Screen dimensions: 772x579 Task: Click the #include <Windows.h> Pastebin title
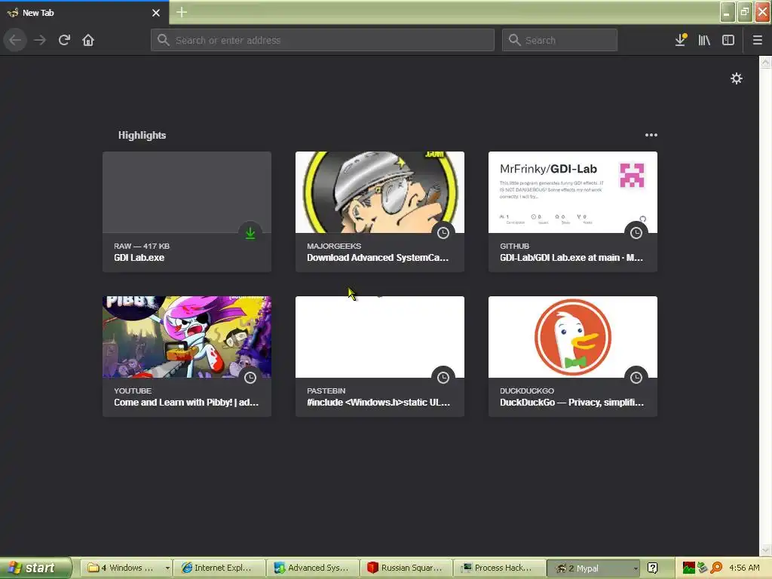click(x=378, y=403)
